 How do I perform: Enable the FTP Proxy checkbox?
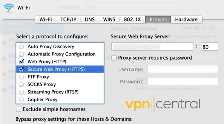pyautogui.click(x=21, y=77)
